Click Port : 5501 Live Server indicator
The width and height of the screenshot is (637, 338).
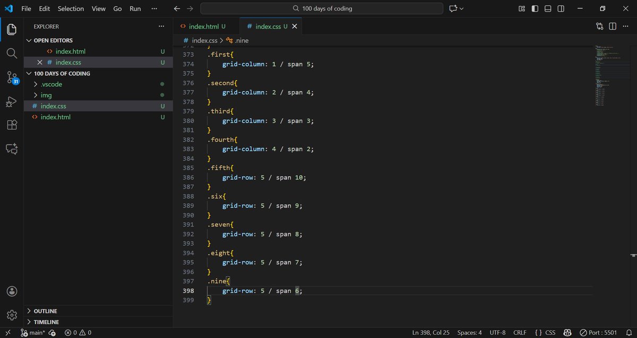598,333
